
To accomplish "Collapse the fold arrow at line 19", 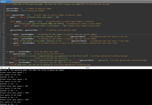I will [x=5, y=43].
